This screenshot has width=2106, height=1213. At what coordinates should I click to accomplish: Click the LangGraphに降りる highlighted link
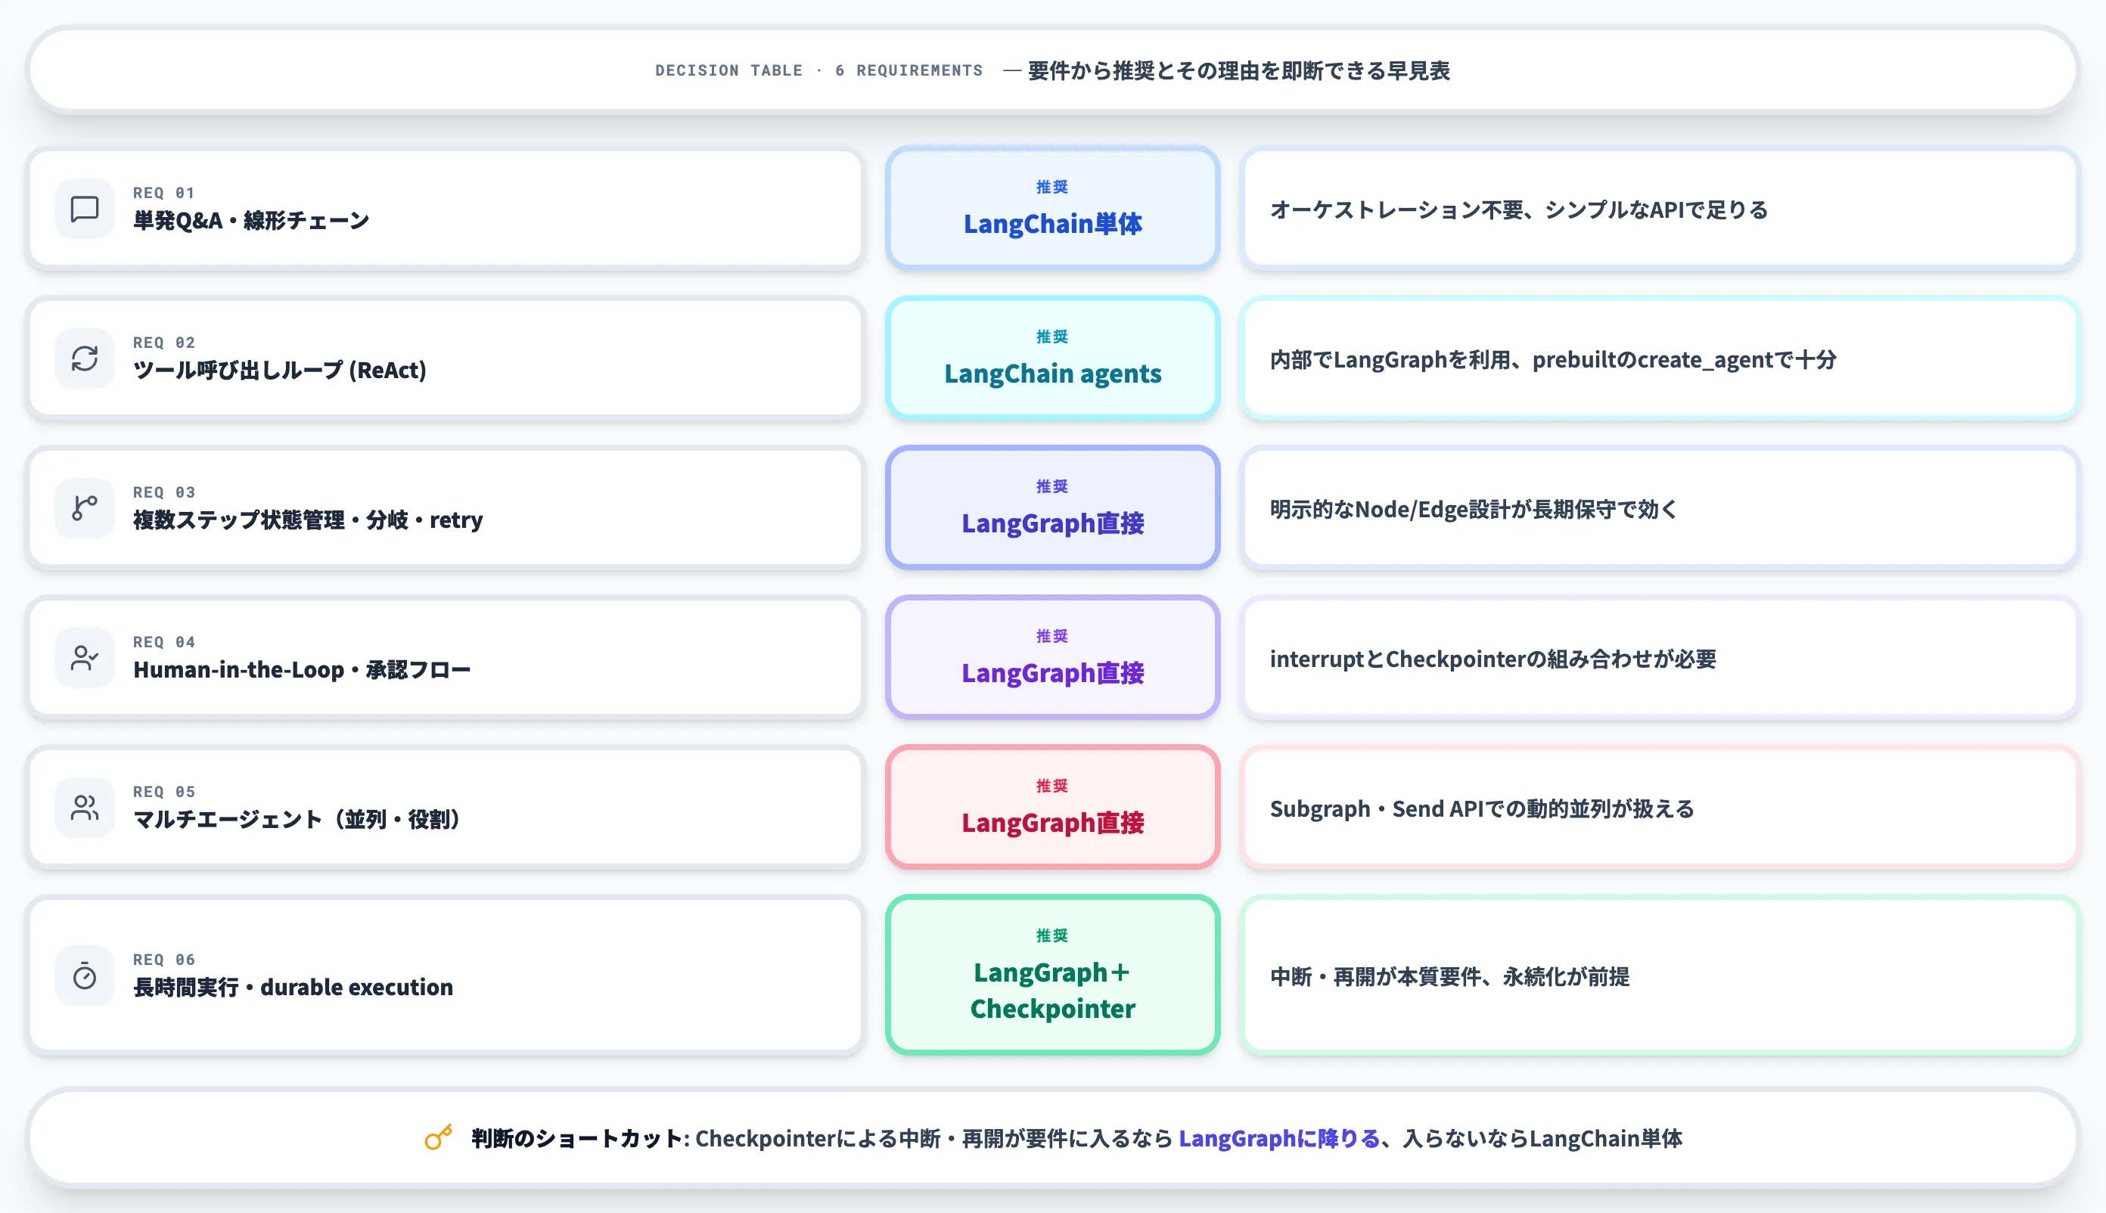(1278, 1139)
